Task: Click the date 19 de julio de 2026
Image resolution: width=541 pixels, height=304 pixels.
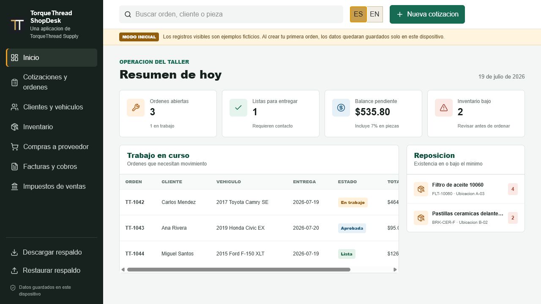Action: coord(502,77)
